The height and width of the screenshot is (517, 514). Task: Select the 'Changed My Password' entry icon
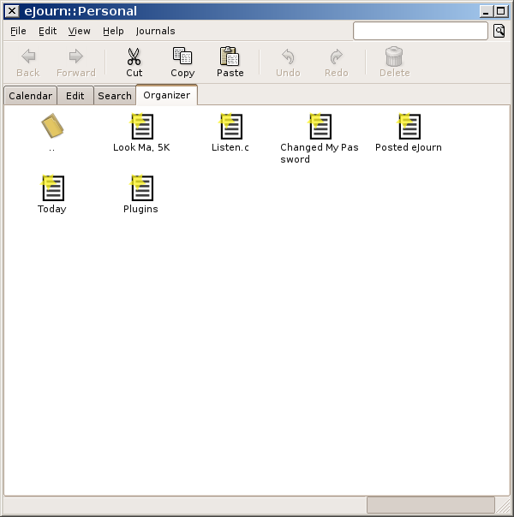(x=320, y=127)
